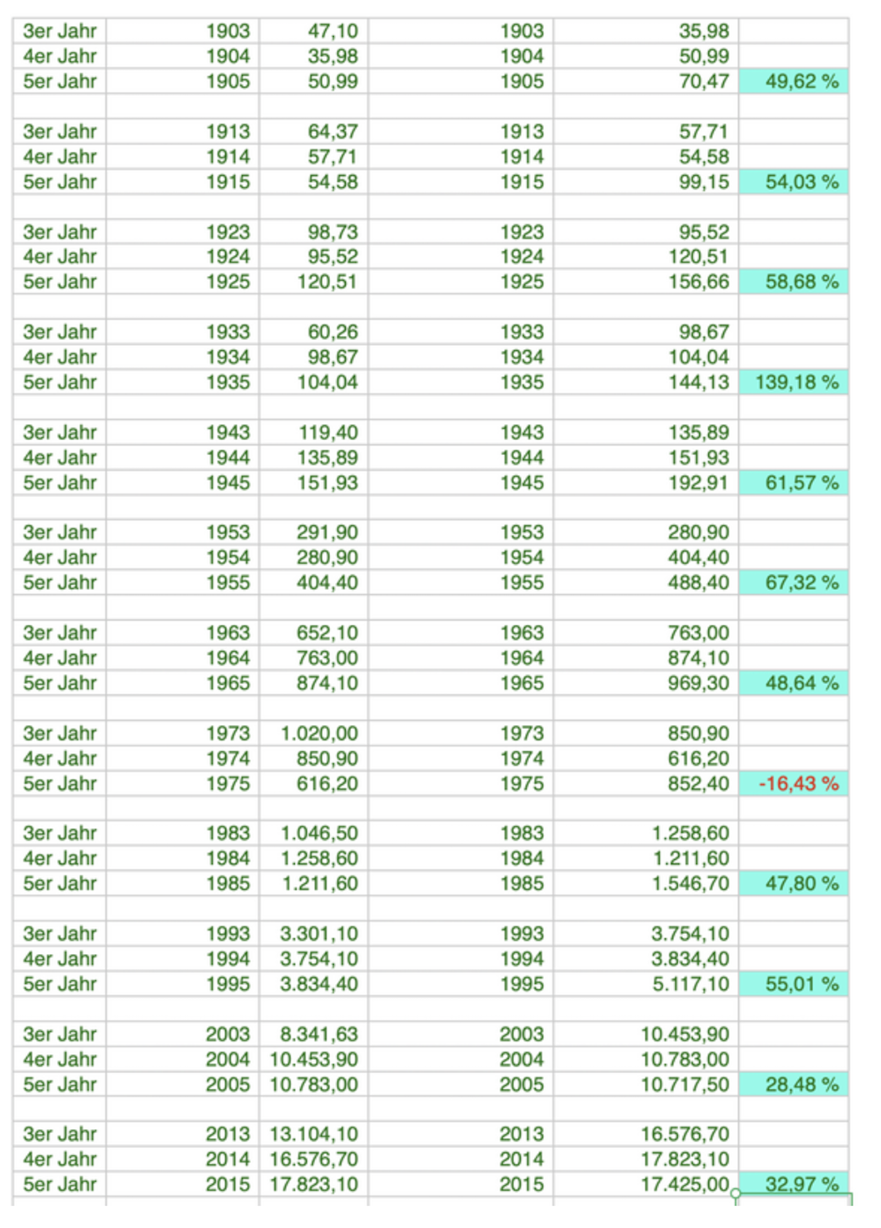Select the 58,68 % highlighted cell
The width and height of the screenshot is (881, 1228).
[x=793, y=282]
